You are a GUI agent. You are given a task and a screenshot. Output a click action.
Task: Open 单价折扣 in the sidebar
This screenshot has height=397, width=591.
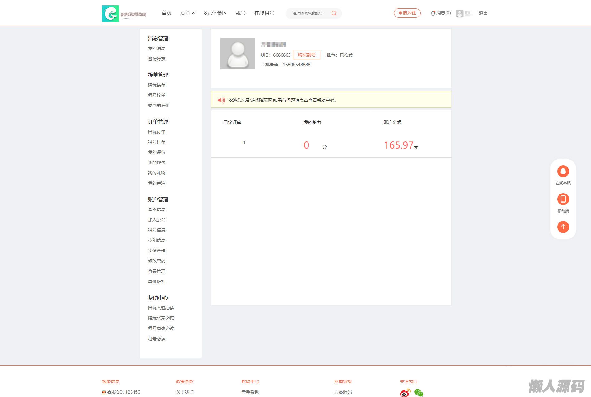[157, 282]
